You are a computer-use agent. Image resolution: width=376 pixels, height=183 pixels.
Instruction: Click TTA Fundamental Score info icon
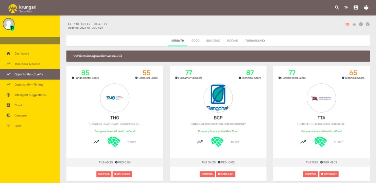(280, 78)
